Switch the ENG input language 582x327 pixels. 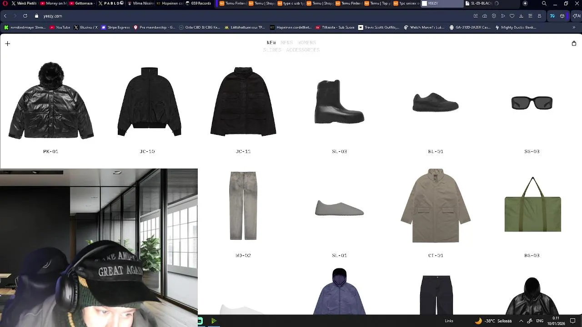(540, 321)
